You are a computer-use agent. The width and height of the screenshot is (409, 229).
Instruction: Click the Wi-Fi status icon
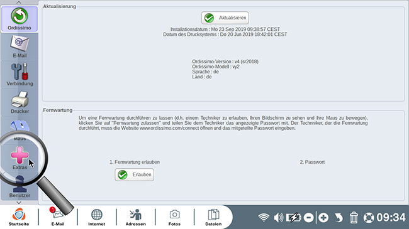pos(264,217)
